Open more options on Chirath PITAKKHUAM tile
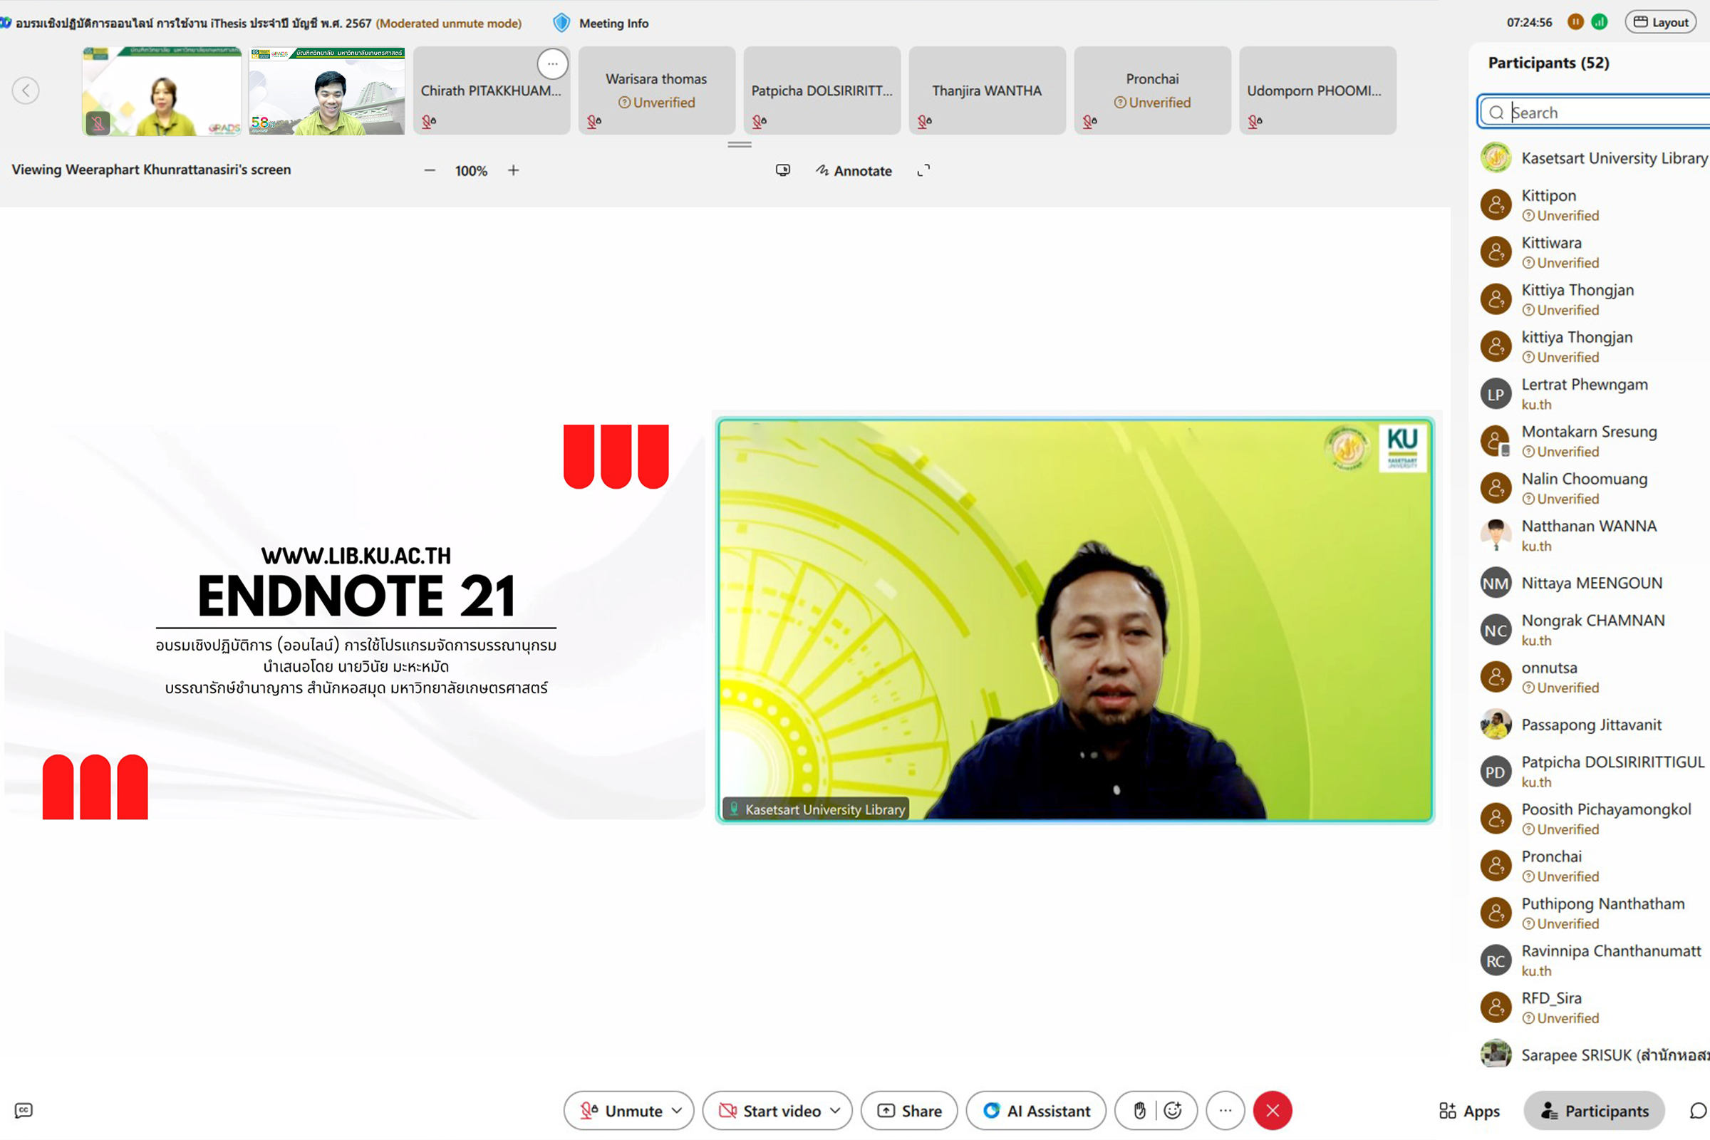This screenshot has height=1140, width=1710. point(553,64)
